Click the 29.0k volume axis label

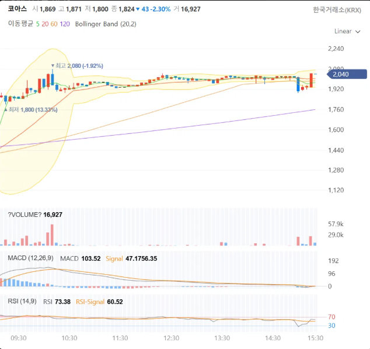pyautogui.click(x=336, y=235)
